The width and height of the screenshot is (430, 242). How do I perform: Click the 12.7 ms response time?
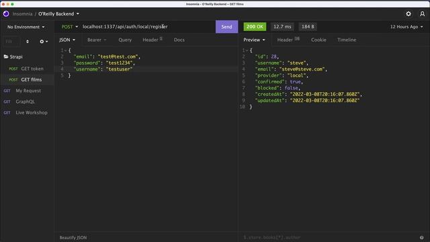click(282, 27)
